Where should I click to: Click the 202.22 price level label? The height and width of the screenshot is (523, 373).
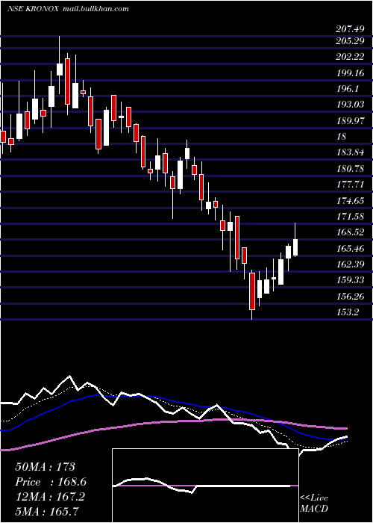(x=350, y=57)
